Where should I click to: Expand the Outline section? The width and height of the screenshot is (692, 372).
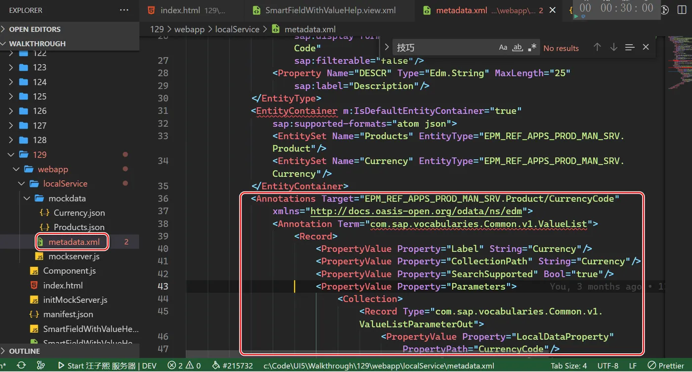coord(70,351)
